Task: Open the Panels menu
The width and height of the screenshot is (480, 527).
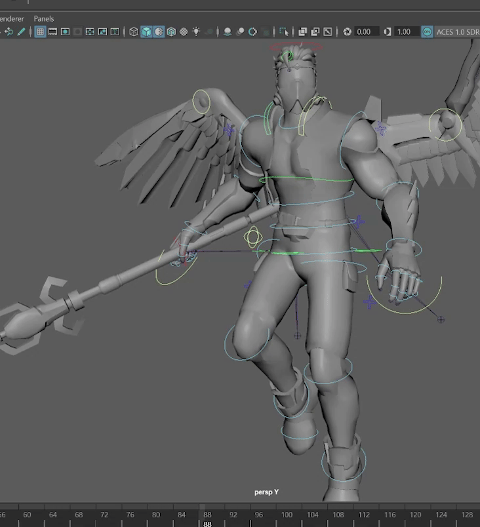Action: 44,19
